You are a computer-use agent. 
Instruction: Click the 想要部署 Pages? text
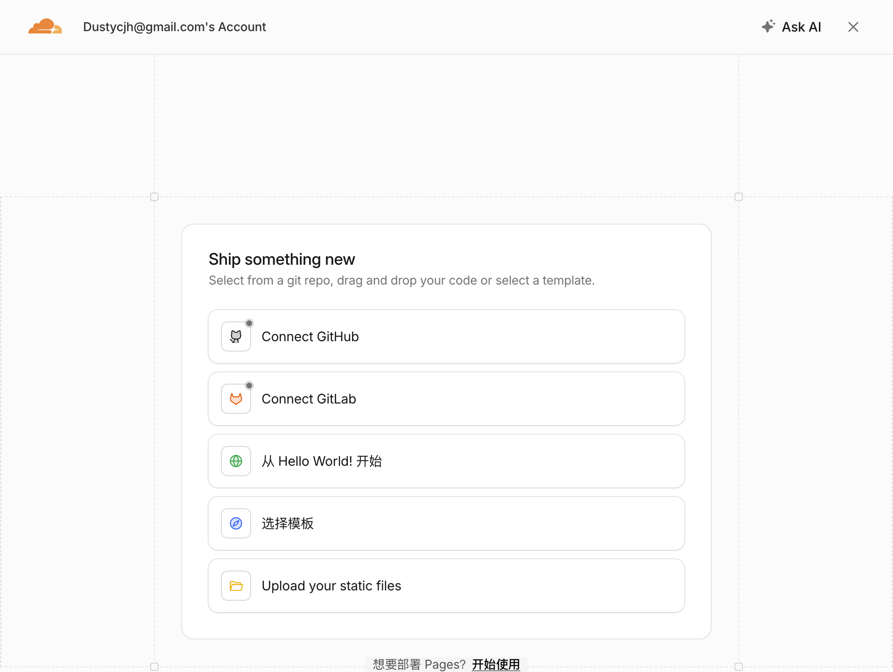pyautogui.click(x=419, y=664)
